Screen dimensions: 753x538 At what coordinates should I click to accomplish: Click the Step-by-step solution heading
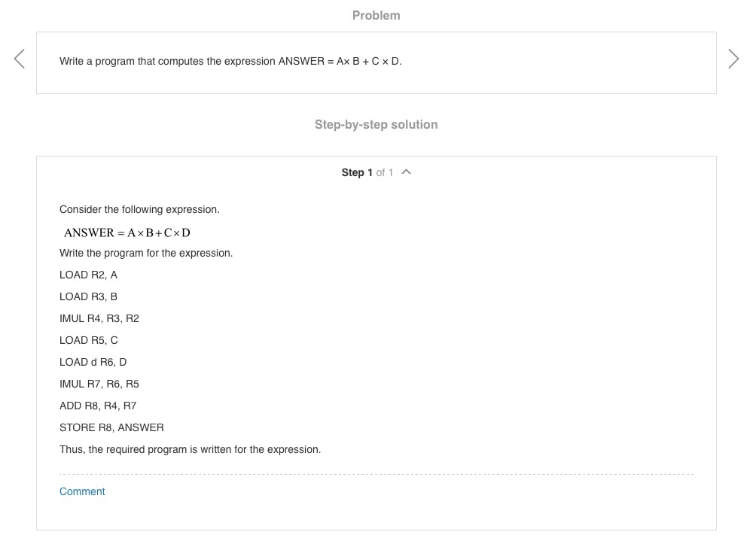click(376, 125)
